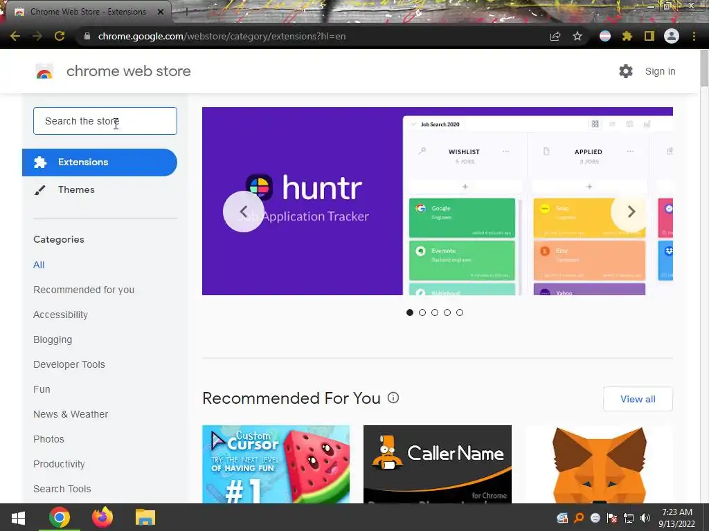Open Recommended for you category
This screenshot has height=531, width=709.
point(84,290)
